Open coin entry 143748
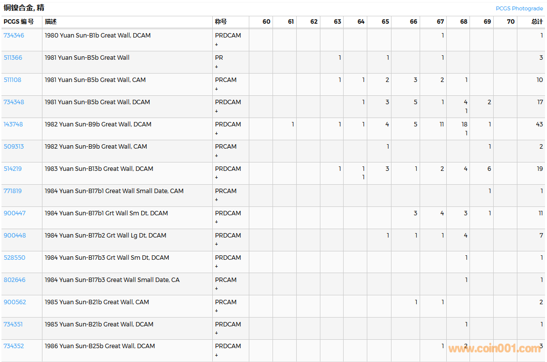 click(13, 124)
